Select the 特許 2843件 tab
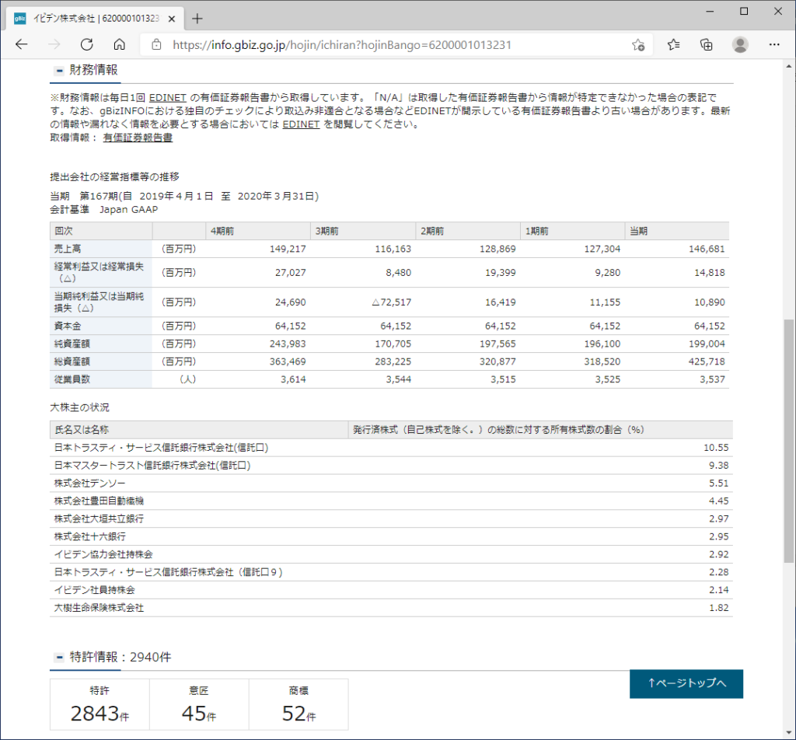Image resolution: width=796 pixels, height=740 pixels. click(x=99, y=704)
